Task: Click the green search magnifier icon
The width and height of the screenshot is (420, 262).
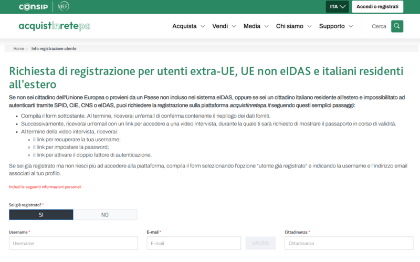Action: click(397, 26)
